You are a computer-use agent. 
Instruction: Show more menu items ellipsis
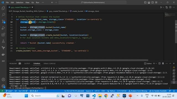[x=43, y=2]
